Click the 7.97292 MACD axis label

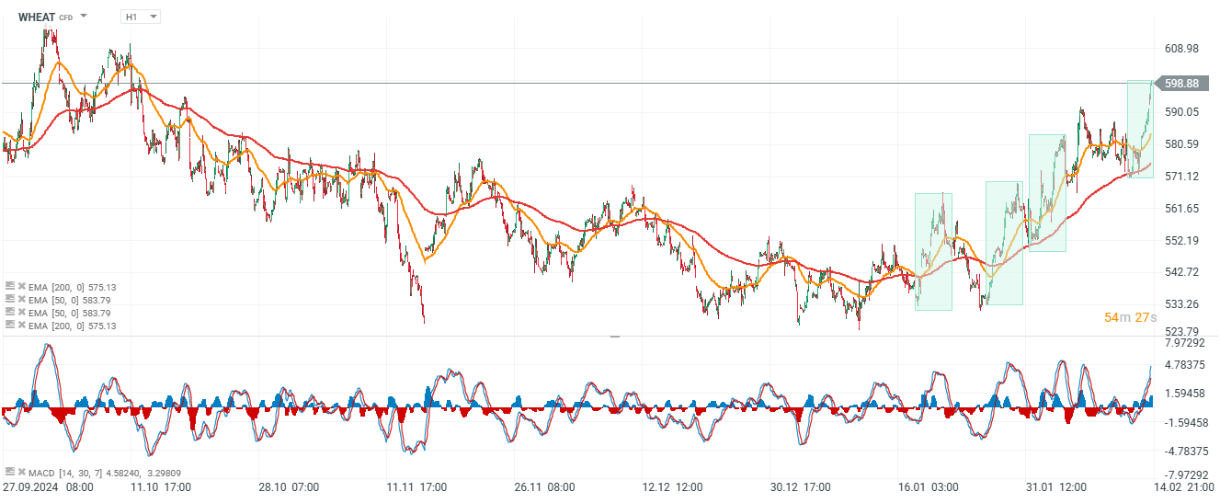1185,343
